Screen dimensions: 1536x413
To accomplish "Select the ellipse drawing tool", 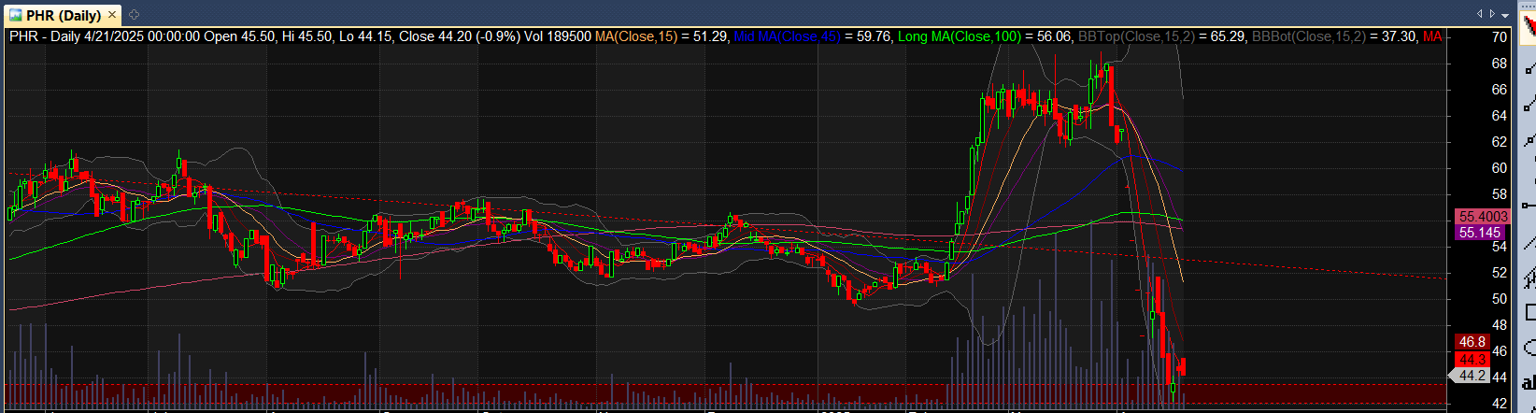I will 1529,347.
